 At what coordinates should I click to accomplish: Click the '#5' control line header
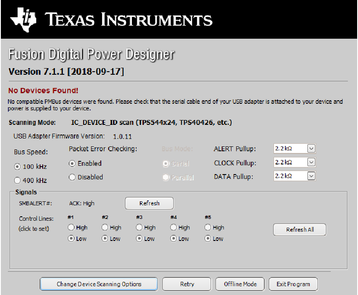click(x=208, y=217)
